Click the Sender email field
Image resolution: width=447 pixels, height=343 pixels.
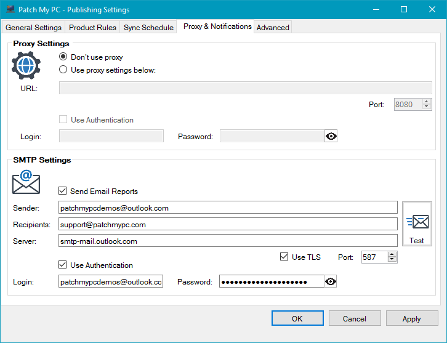(x=228, y=208)
